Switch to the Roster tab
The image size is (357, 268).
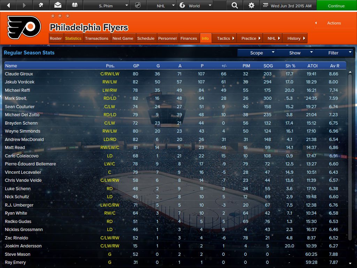[56, 38]
